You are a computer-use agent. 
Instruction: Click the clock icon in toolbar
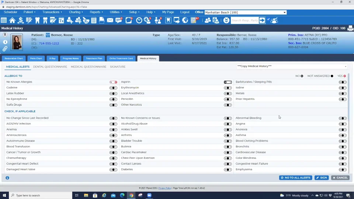[139, 20]
